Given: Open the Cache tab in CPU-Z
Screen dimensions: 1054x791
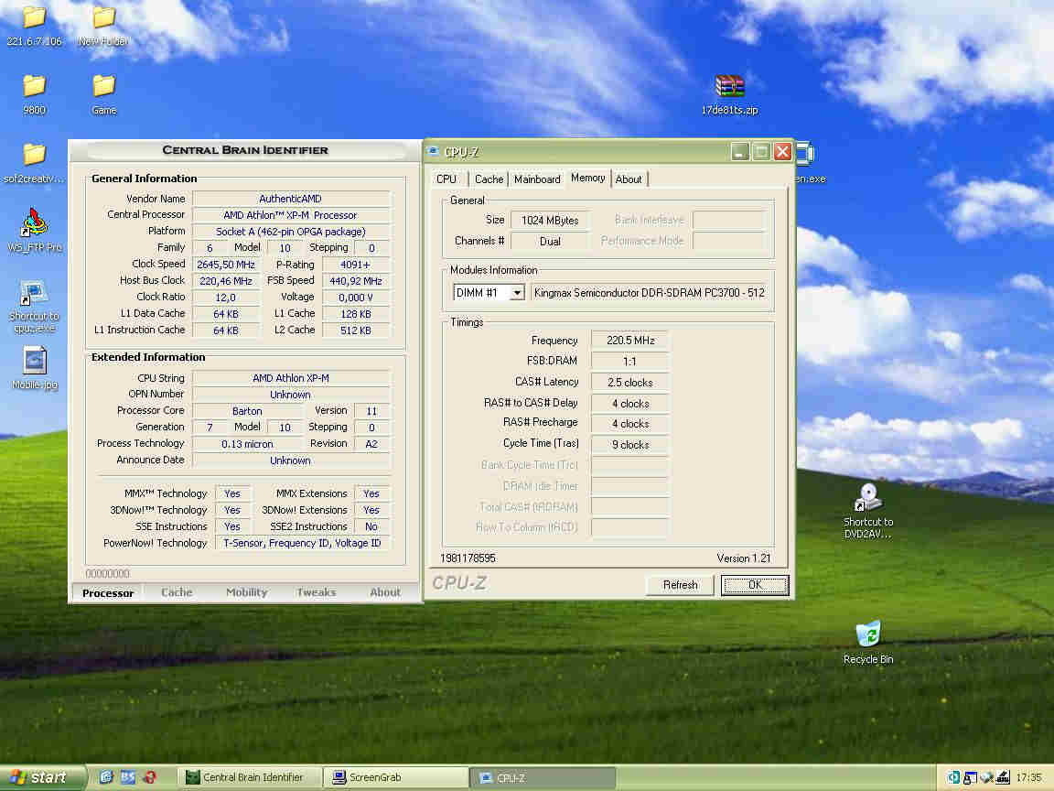Looking at the screenshot, I should point(489,179).
